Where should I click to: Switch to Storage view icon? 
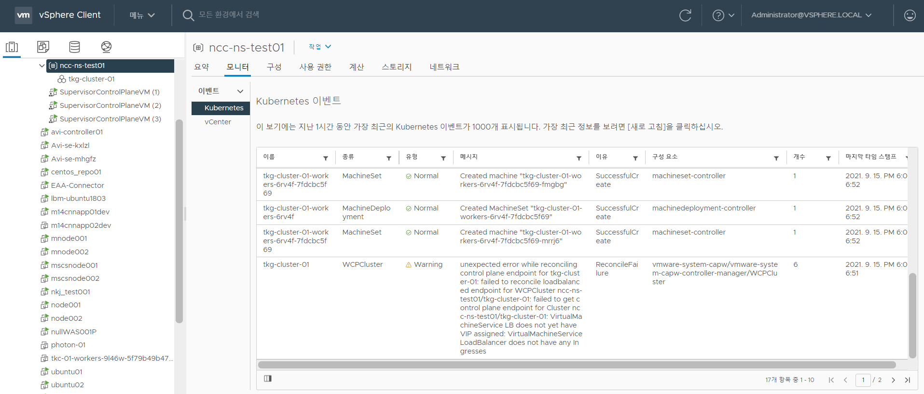[74, 47]
